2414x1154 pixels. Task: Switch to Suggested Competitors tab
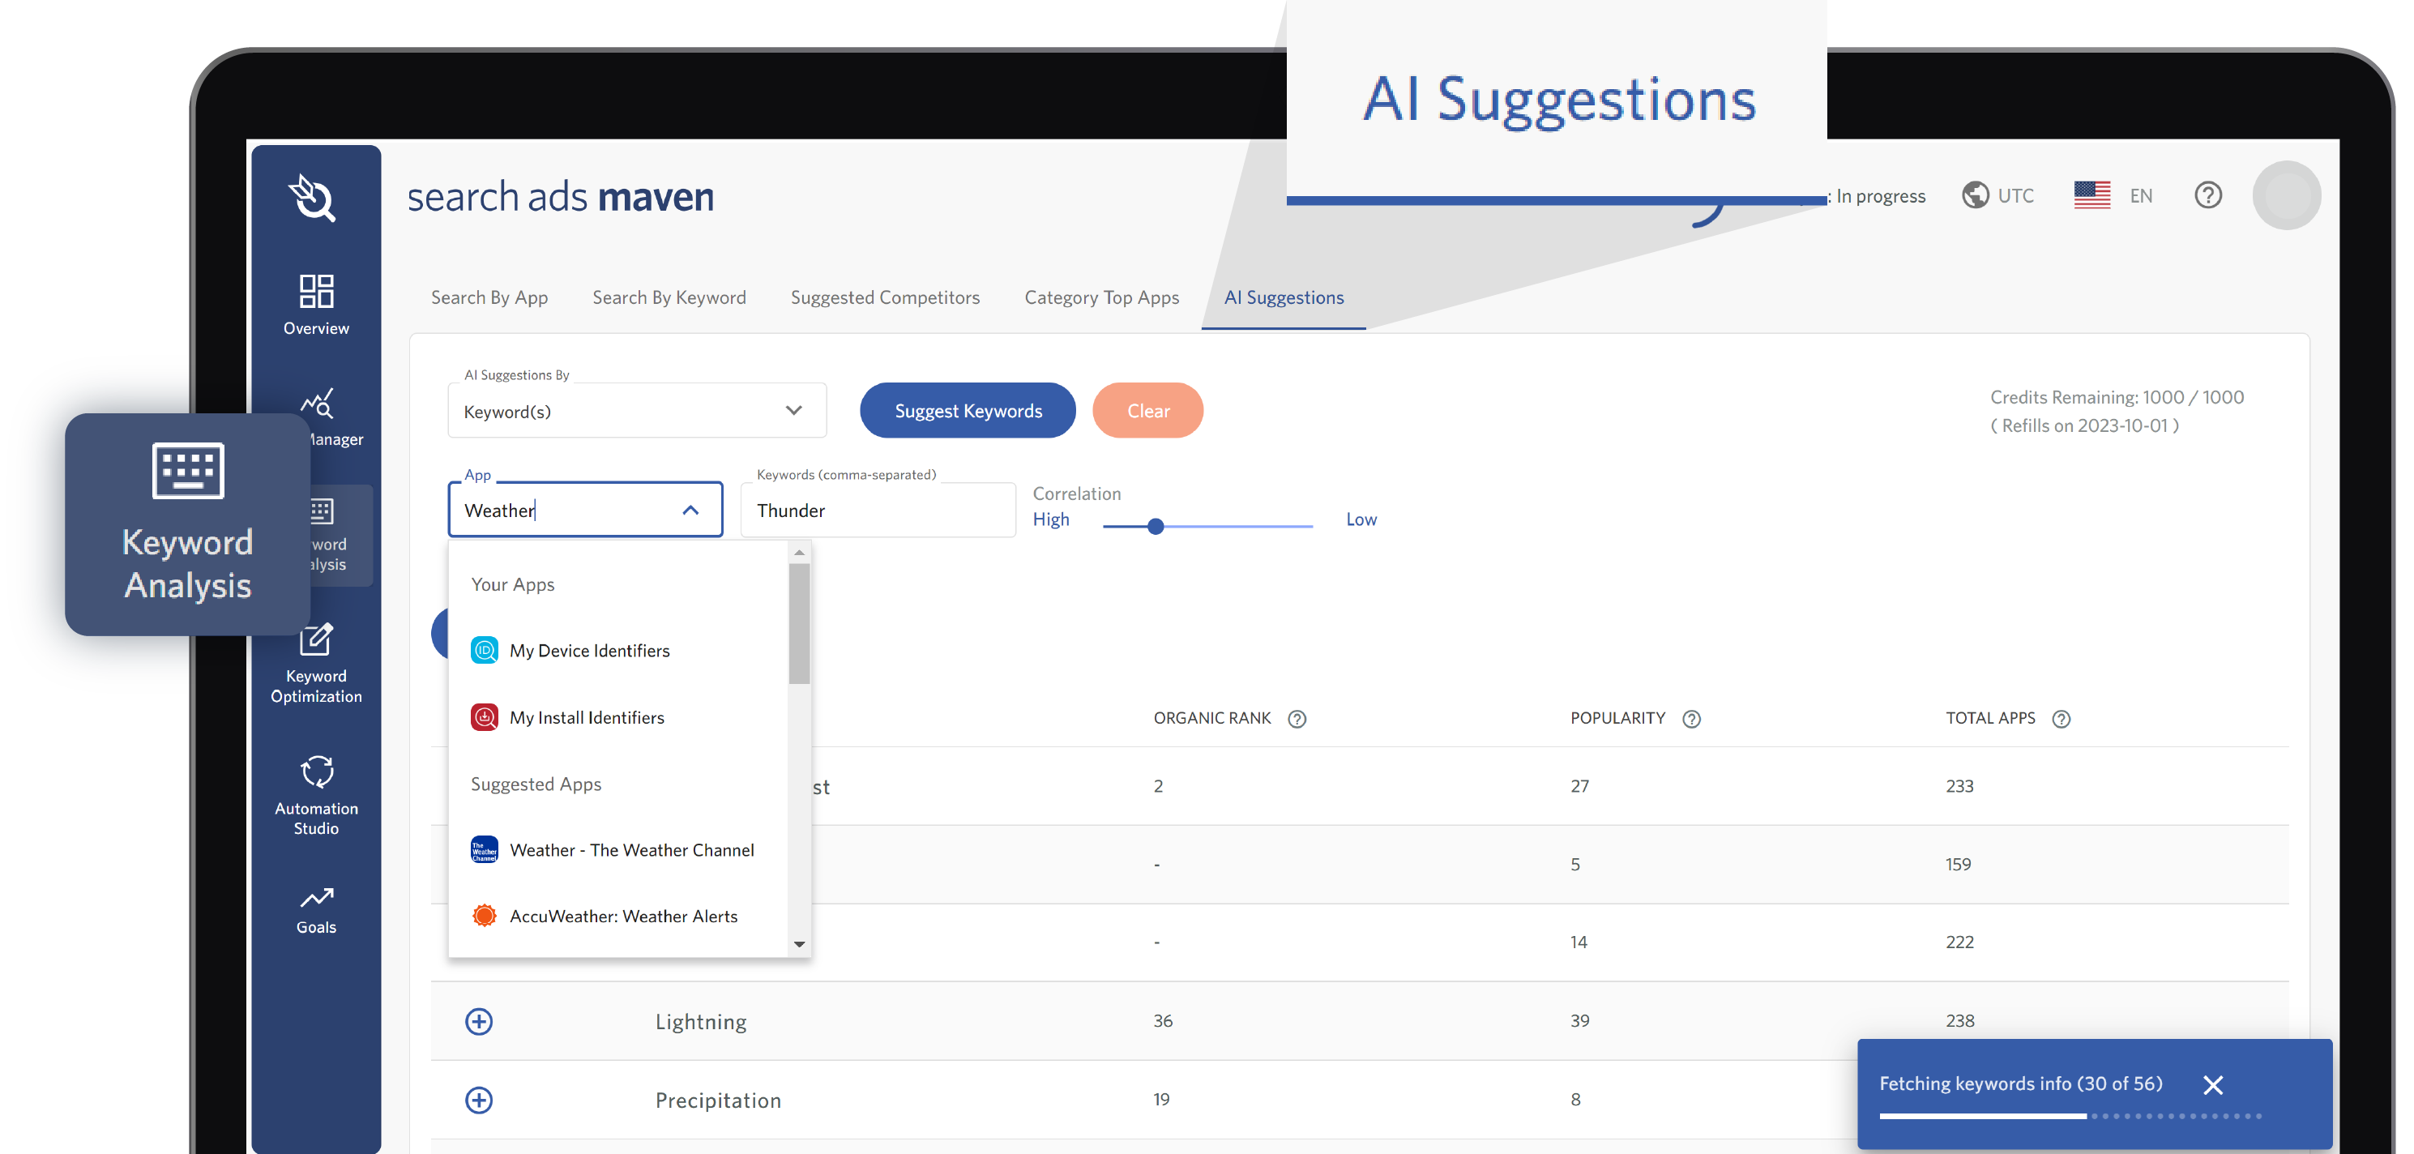tap(885, 297)
